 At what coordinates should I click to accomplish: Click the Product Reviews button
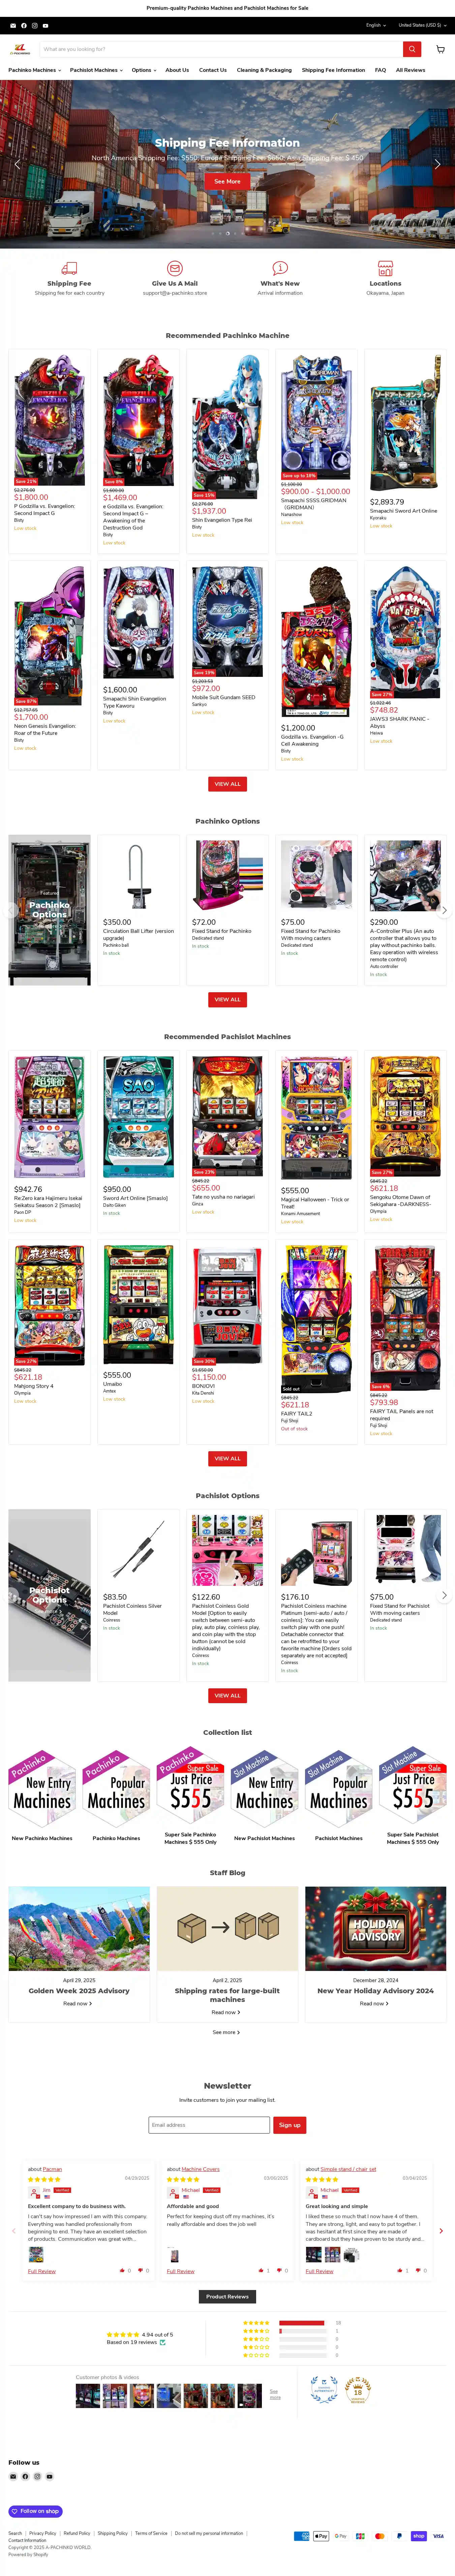click(x=227, y=2296)
